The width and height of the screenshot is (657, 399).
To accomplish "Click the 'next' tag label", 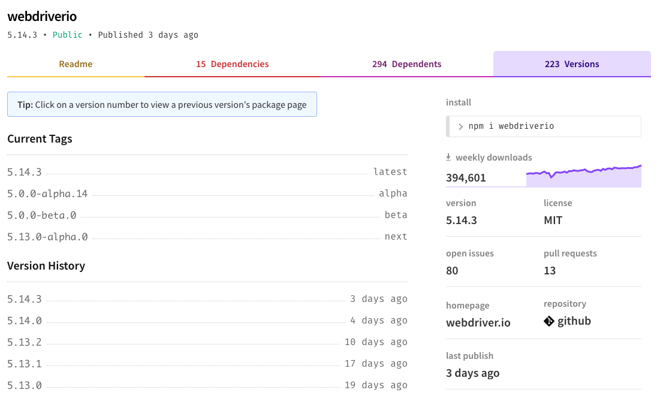I will click(396, 237).
